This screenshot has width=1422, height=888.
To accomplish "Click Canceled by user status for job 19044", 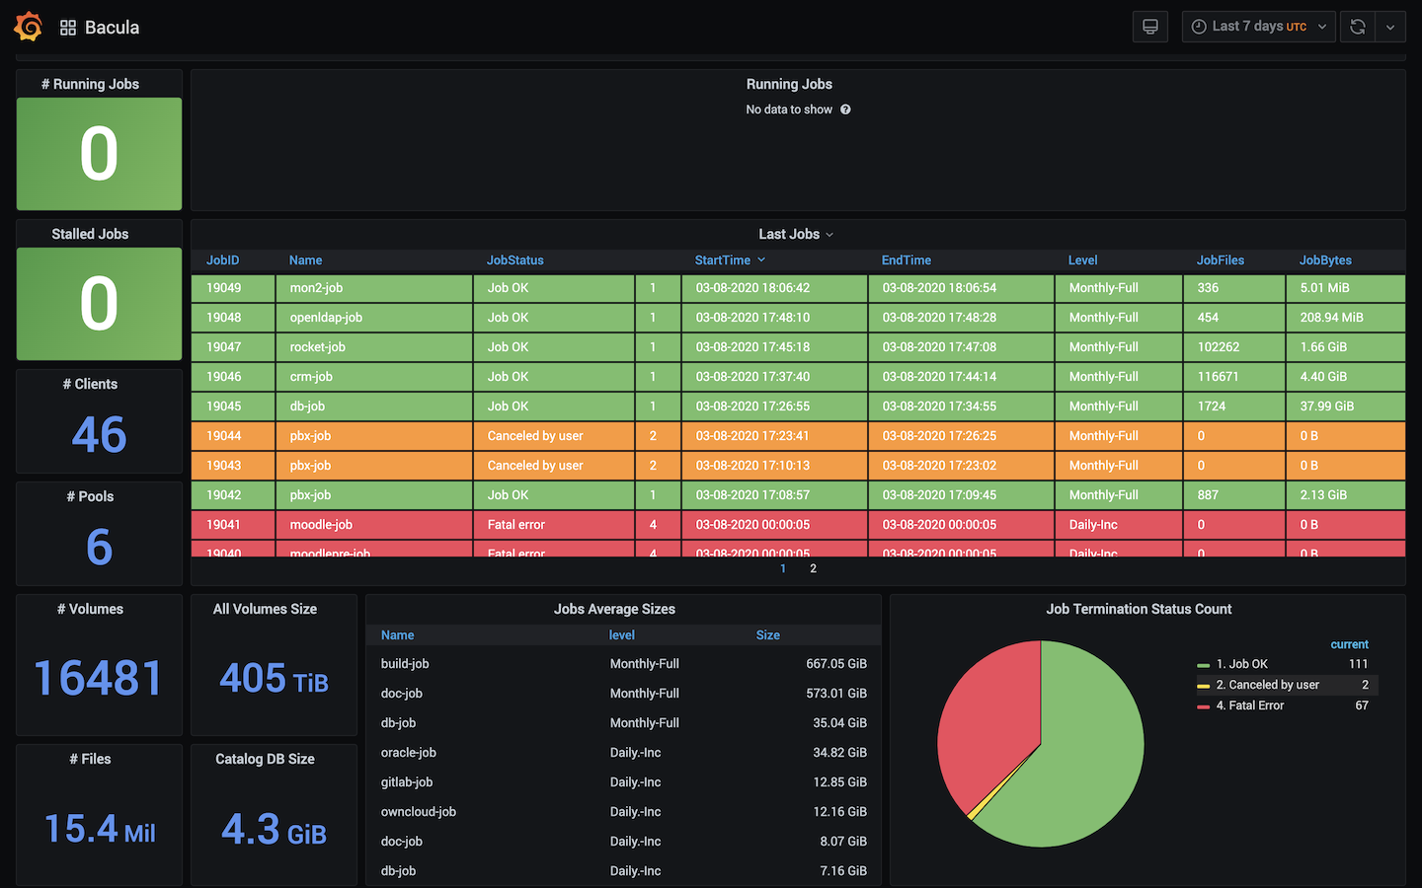I will coord(554,436).
